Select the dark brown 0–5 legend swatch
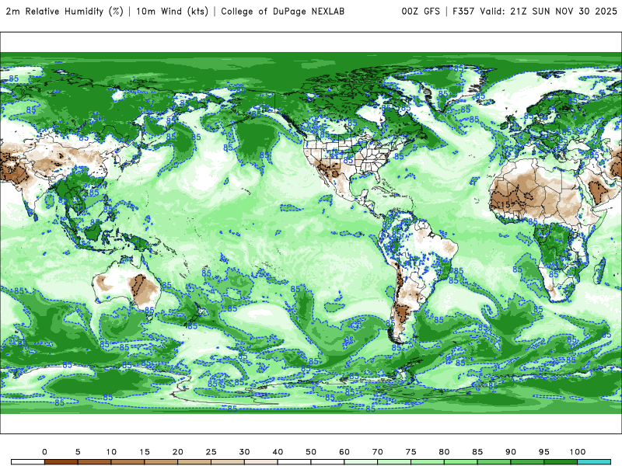This screenshot has width=622, height=466. click(x=61, y=462)
